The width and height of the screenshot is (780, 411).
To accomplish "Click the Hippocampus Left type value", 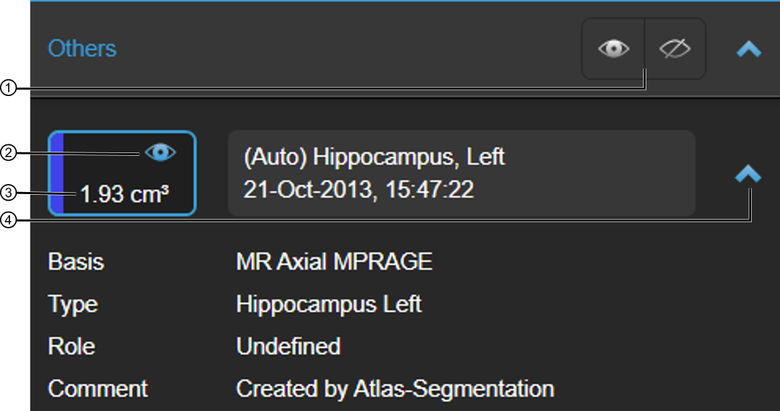I will tap(329, 304).
